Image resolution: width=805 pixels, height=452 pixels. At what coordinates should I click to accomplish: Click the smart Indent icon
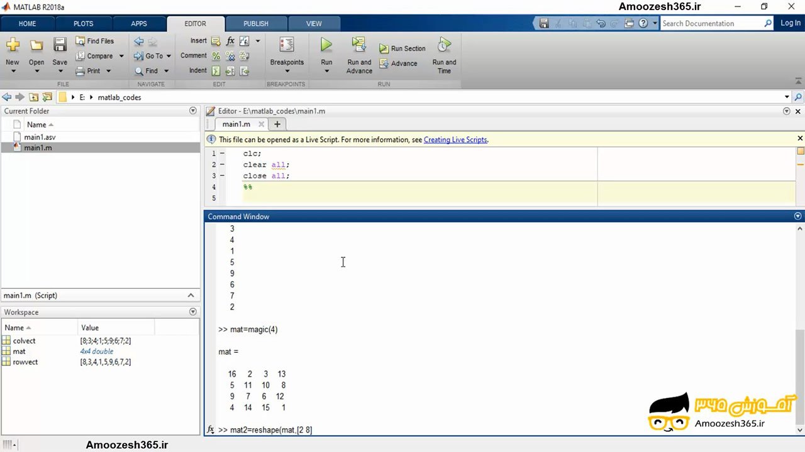tap(216, 71)
